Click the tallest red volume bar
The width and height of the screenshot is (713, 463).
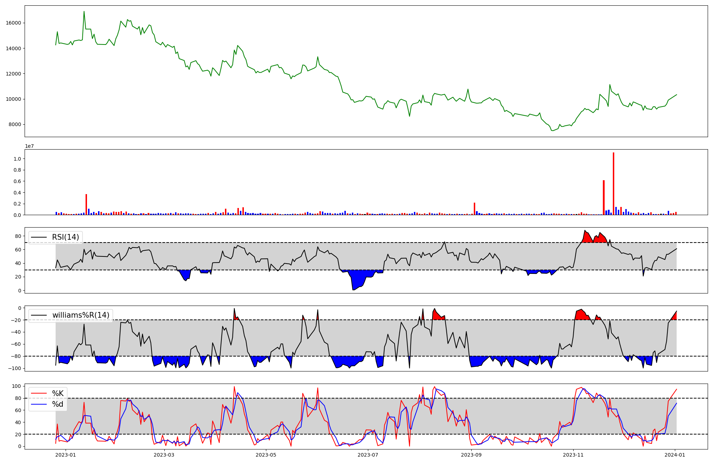click(x=614, y=183)
